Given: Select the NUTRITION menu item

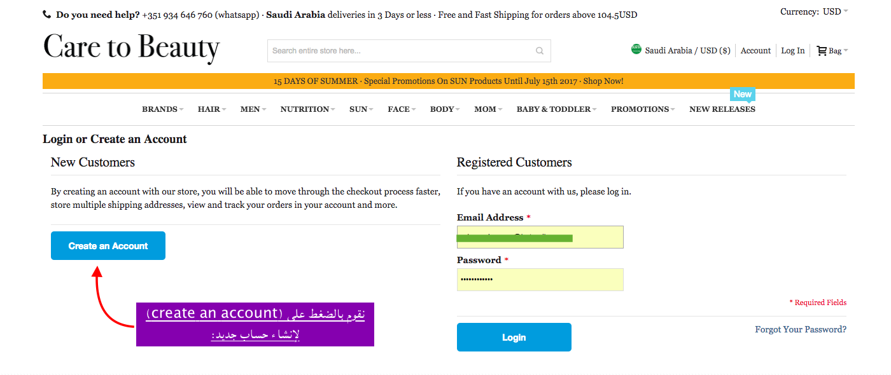Looking at the screenshot, I should (305, 109).
